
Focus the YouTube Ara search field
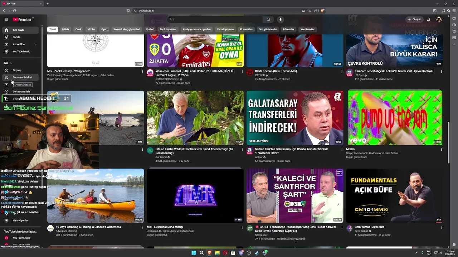(215, 19)
